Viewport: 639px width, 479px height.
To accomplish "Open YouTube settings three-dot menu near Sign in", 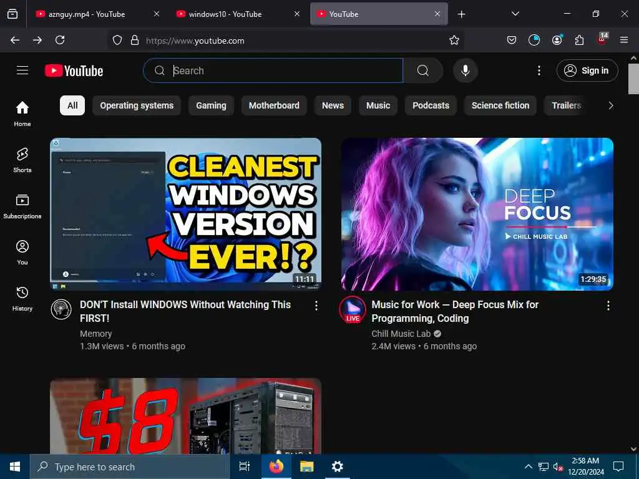I will click(539, 71).
